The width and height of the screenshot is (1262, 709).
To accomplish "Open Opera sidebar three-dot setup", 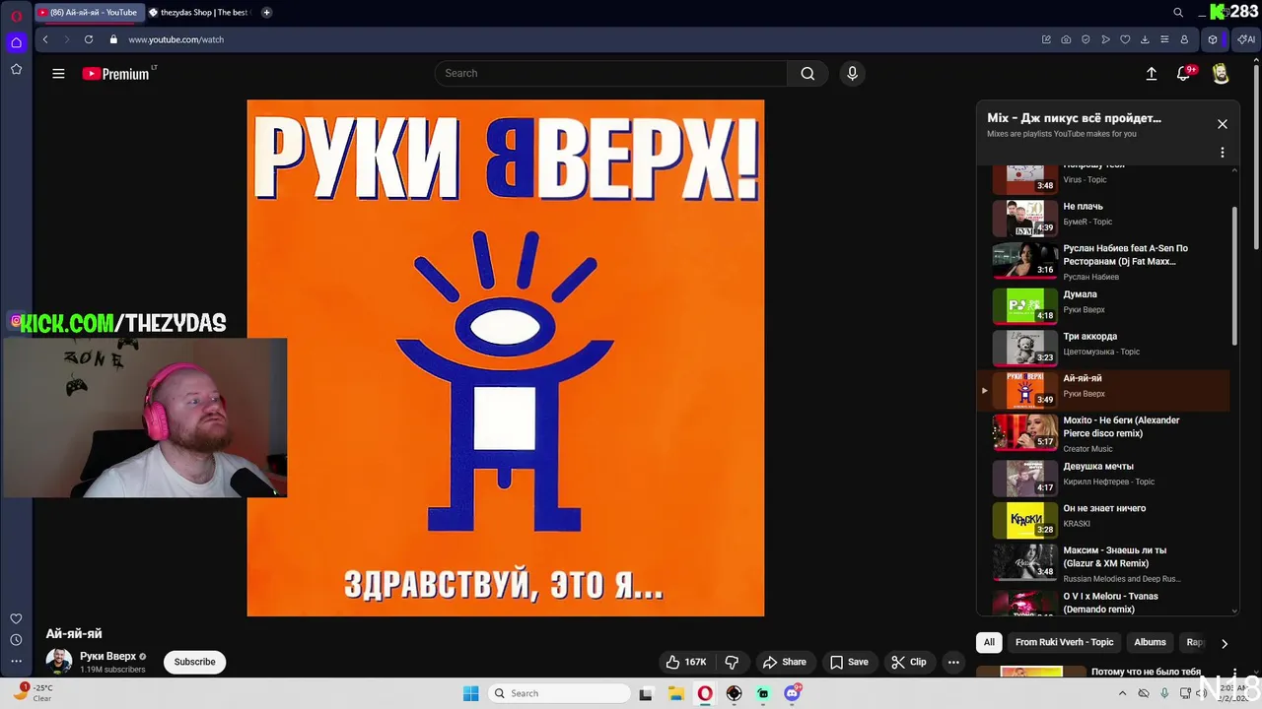I will click(x=16, y=662).
